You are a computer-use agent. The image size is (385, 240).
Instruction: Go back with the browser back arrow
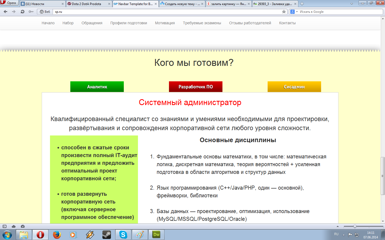[5, 11]
